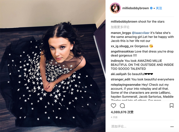Open the @isaacvilasr mention link
179x132 pixels.
pyautogui.click(x=141, y=33)
